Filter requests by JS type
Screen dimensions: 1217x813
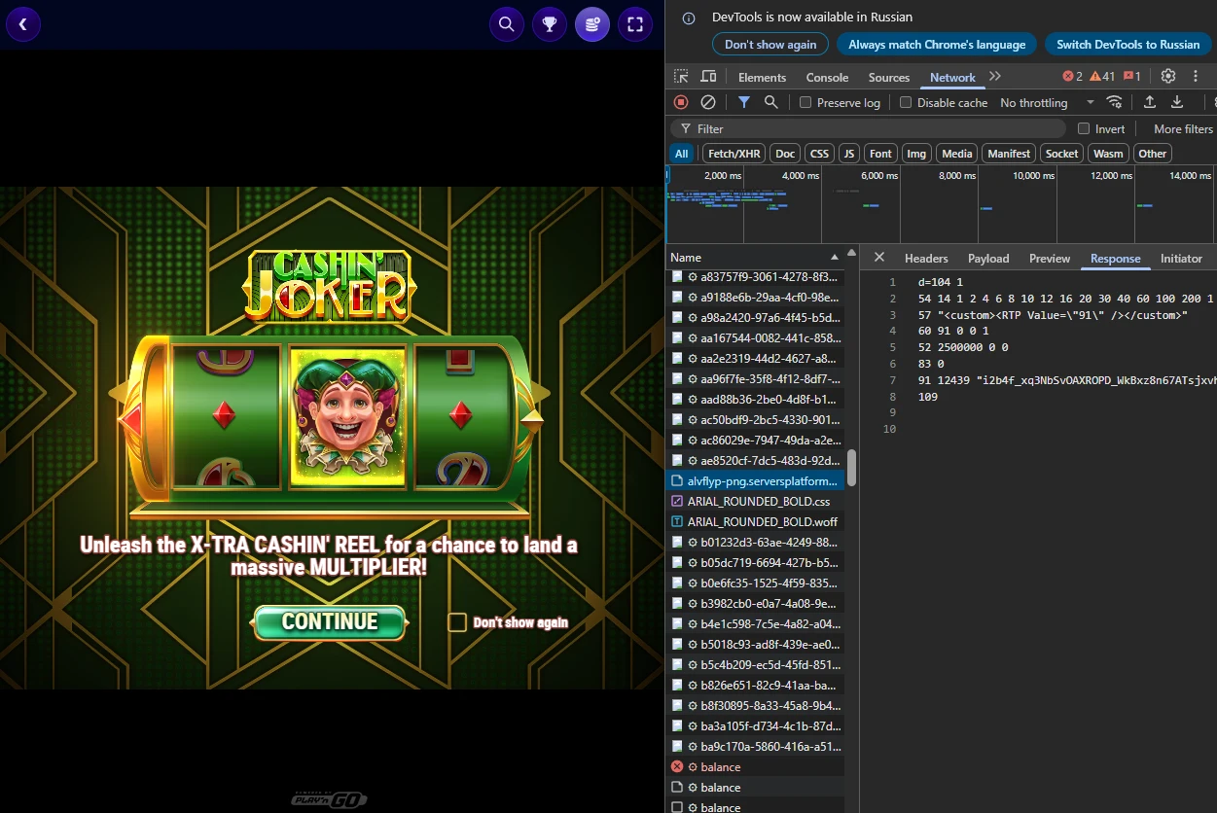[849, 154]
